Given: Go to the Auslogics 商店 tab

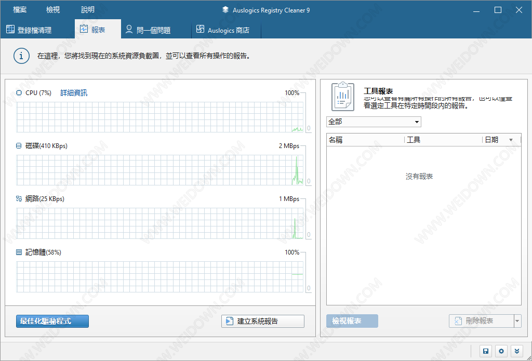Looking at the screenshot, I should coord(227,30).
